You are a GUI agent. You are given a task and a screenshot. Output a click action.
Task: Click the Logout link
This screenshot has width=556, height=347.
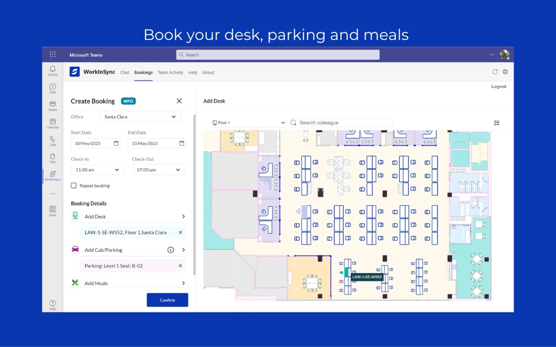click(499, 86)
